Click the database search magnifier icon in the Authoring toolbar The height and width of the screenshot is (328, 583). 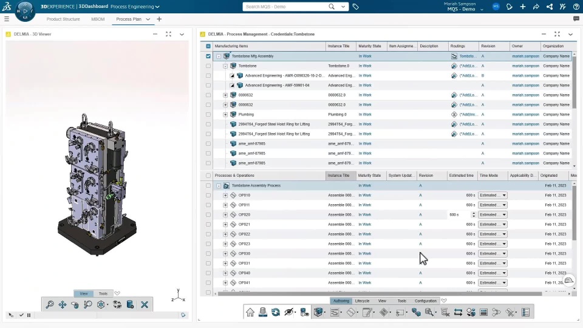429,312
